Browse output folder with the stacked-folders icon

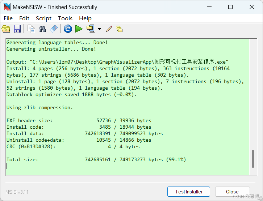119,29
